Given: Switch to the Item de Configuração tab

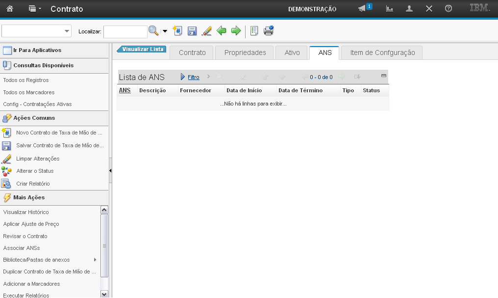Looking at the screenshot, I should 382,53.
